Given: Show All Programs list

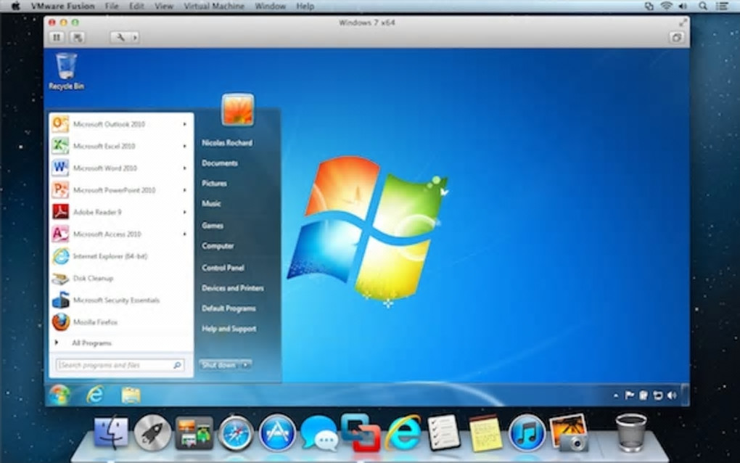Looking at the screenshot, I should (91, 343).
